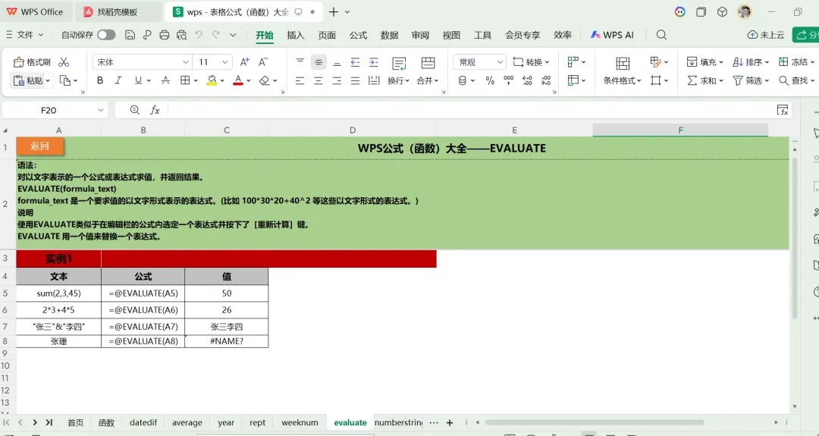Click the percent style icon
Viewport: 819px width, 436px height.
pos(490,80)
